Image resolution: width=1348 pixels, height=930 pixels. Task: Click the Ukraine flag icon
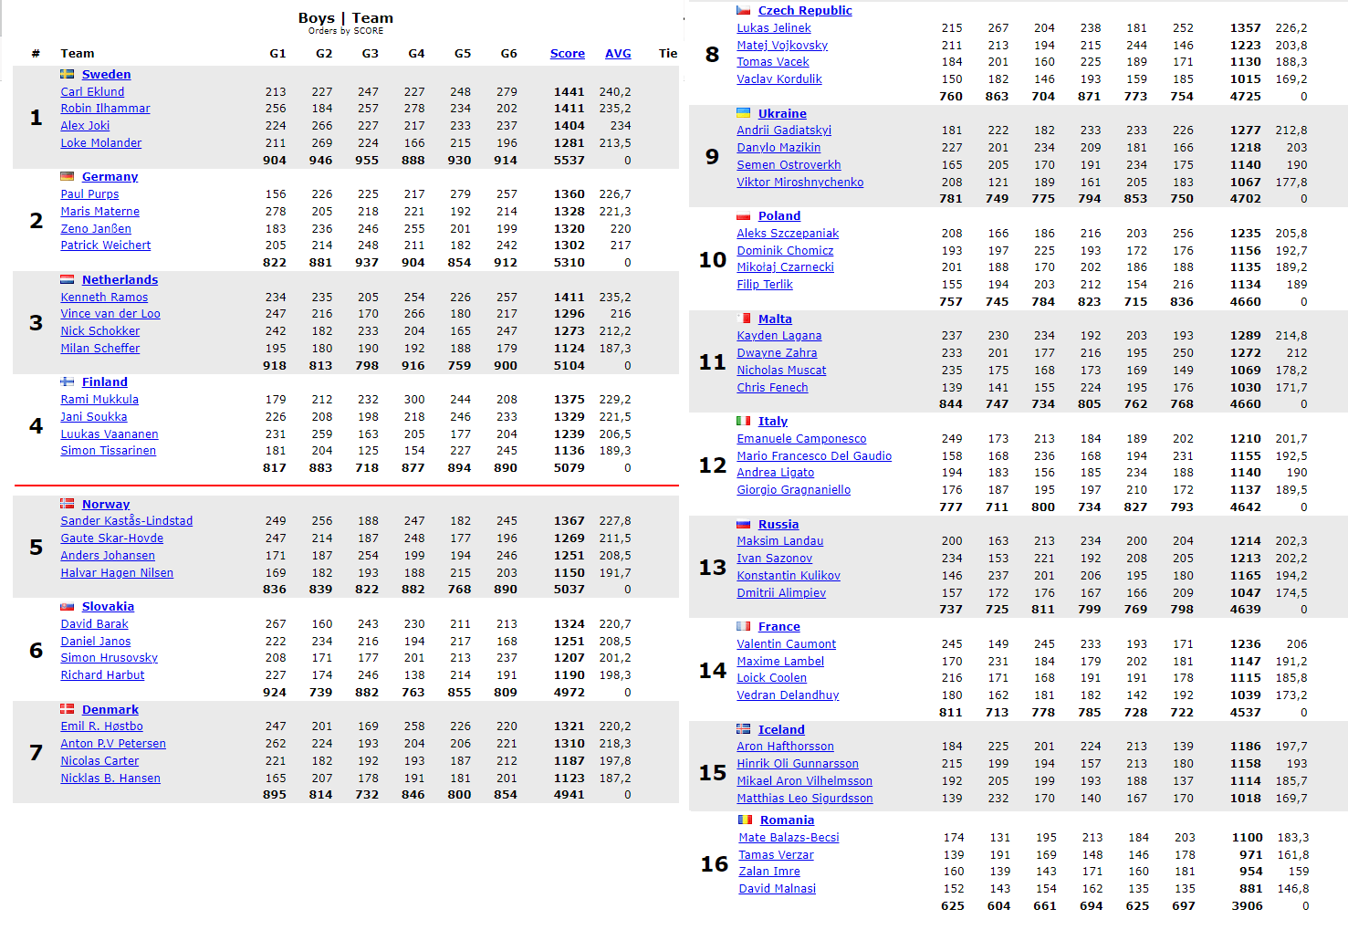(744, 113)
